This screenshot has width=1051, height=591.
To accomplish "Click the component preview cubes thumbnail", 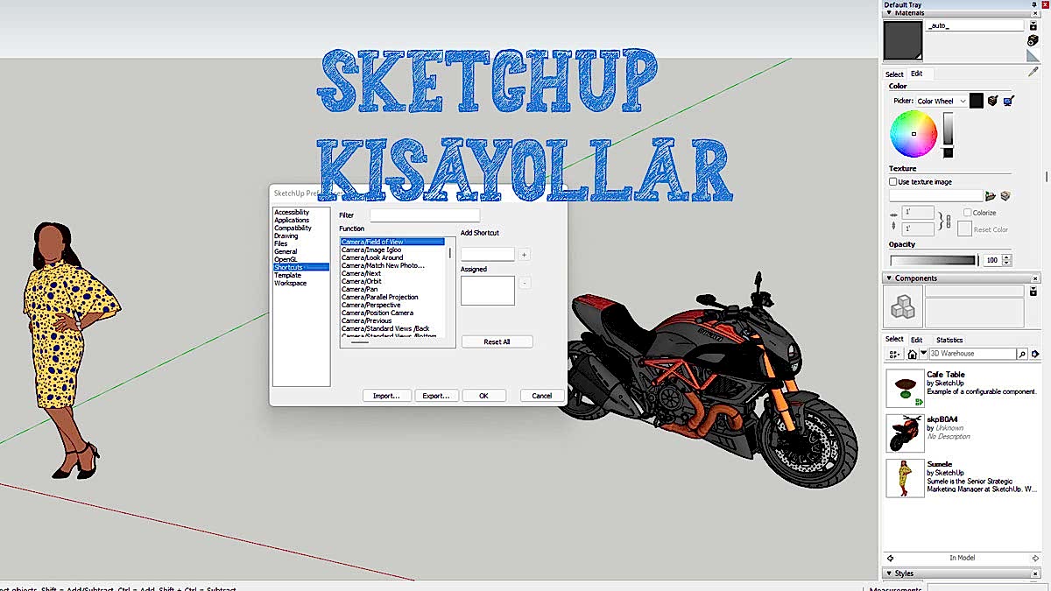I will pos(902,306).
